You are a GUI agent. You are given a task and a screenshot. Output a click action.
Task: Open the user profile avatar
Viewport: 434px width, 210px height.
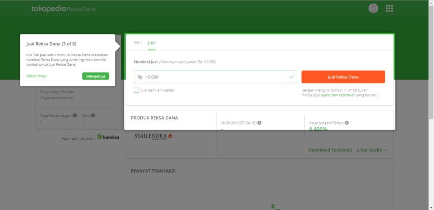pos(373,8)
